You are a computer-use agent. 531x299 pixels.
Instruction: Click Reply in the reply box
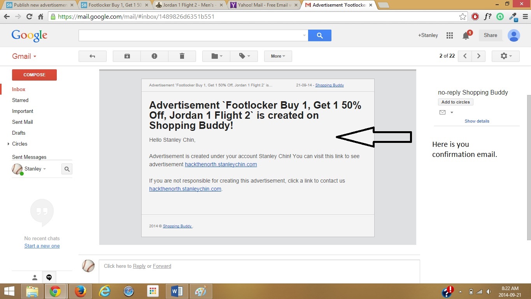(x=139, y=266)
